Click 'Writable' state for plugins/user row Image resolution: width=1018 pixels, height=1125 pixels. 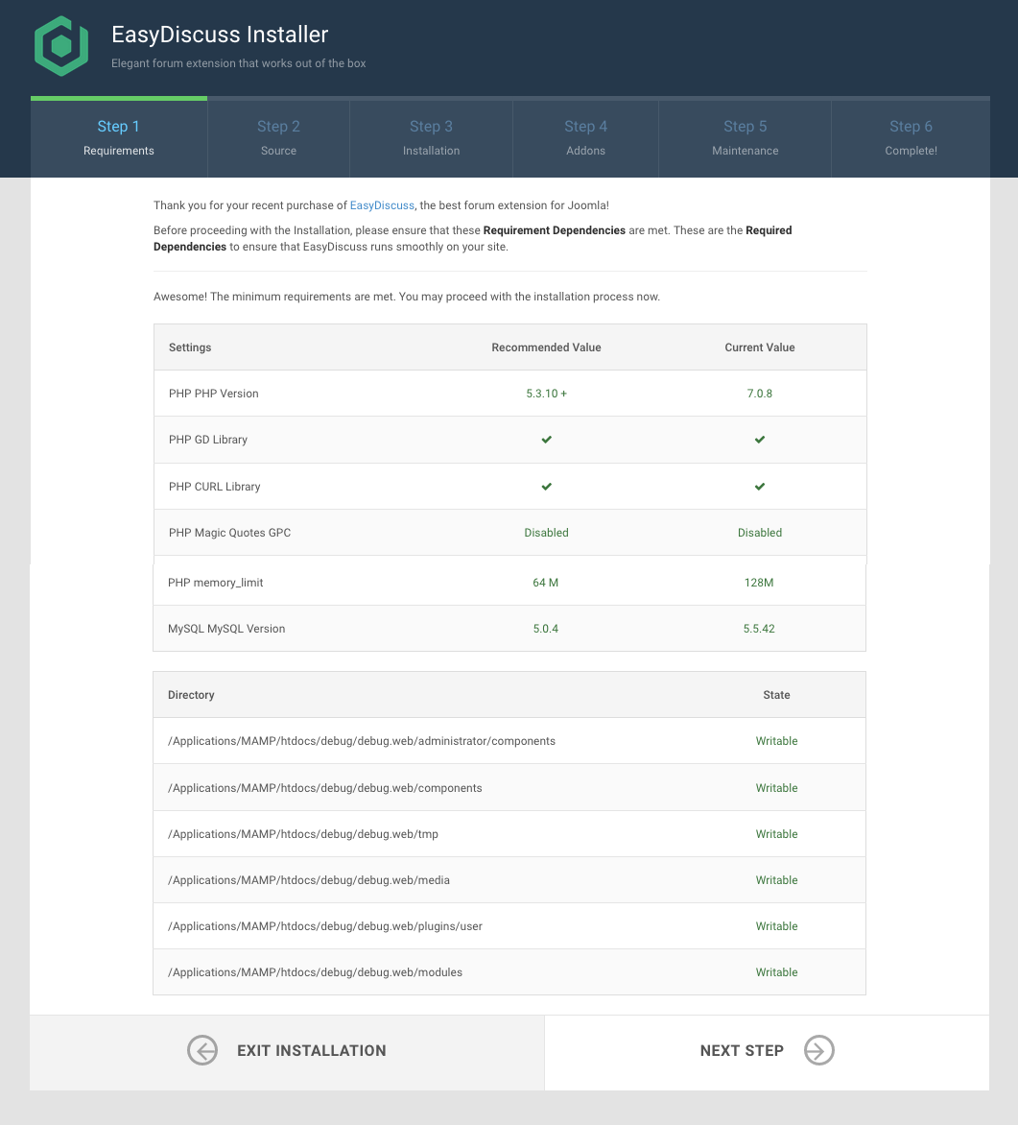(776, 926)
